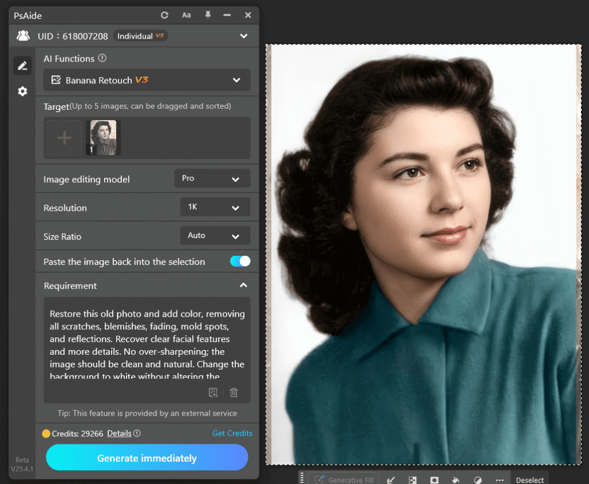The width and height of the screenshot is (589, 484).
Task: Open the Get Credits link
Action: click(x=232, y=433)
